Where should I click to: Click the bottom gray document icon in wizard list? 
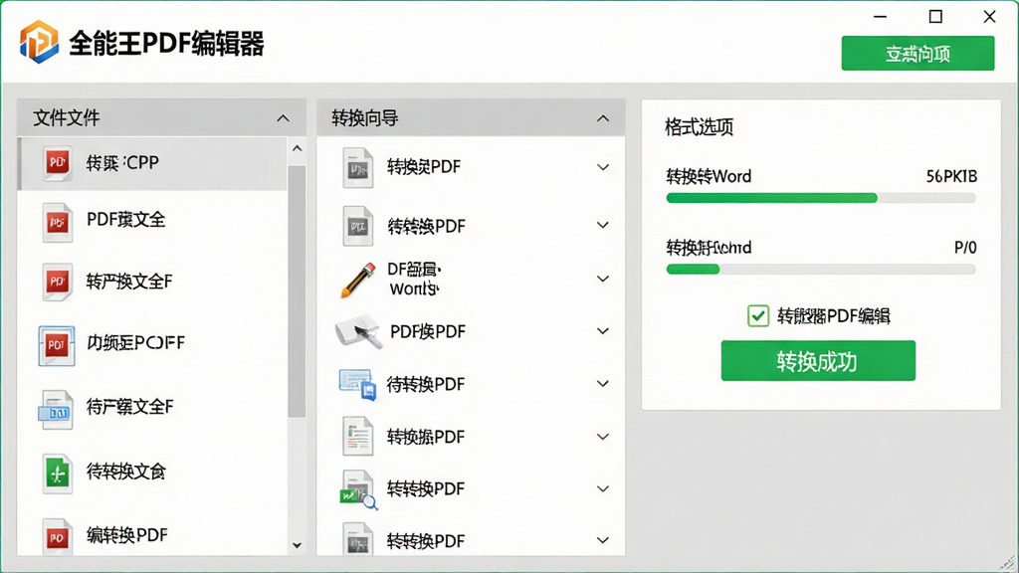[358, 538]
